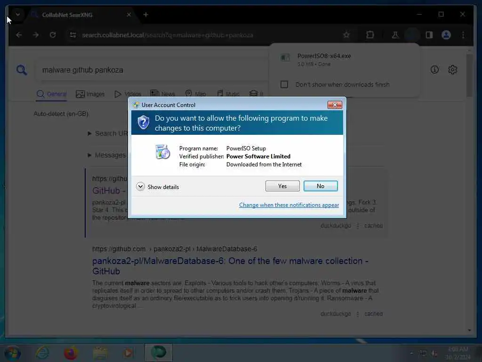This screenshot has width=482, height=362.
Task: Click the first GitHub result title
Action: point(109,191)
